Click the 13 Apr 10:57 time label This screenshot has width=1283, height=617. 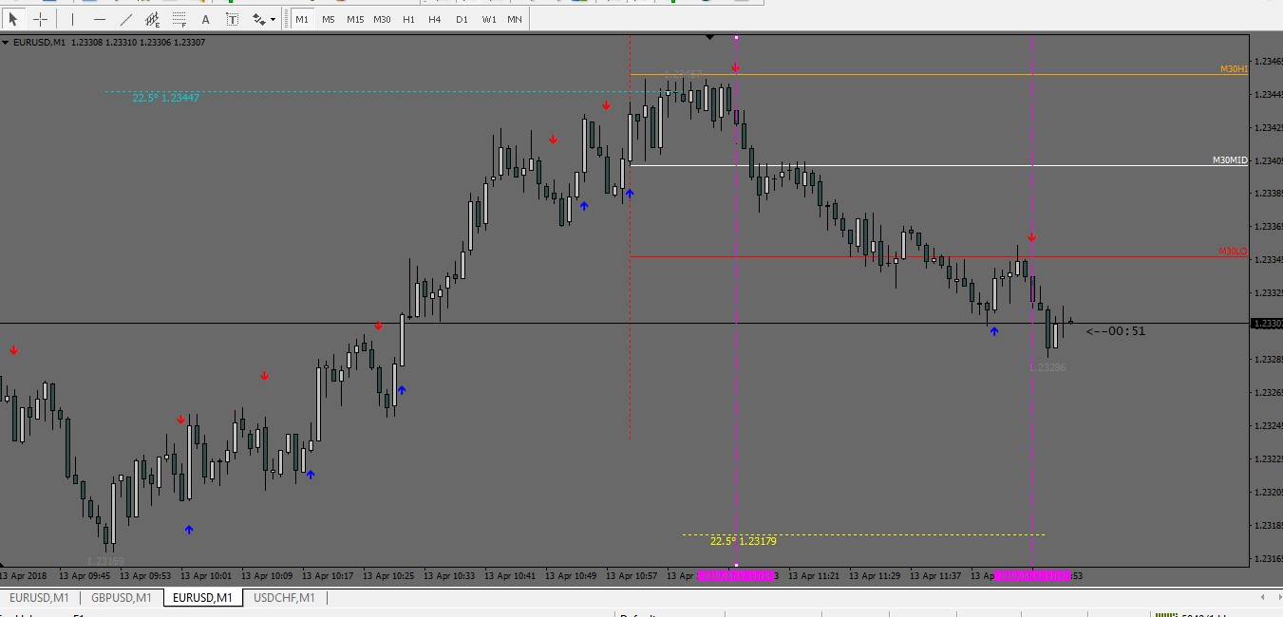[632, 575]
